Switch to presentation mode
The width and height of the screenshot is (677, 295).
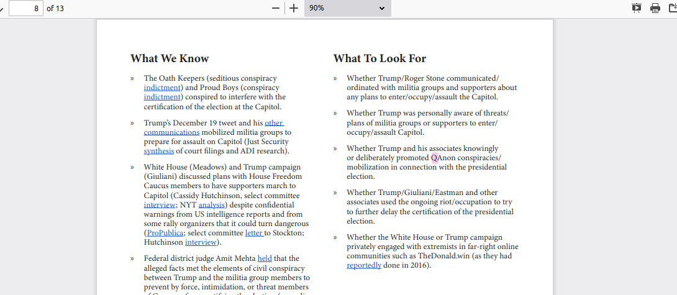click(x=637, y=8)
